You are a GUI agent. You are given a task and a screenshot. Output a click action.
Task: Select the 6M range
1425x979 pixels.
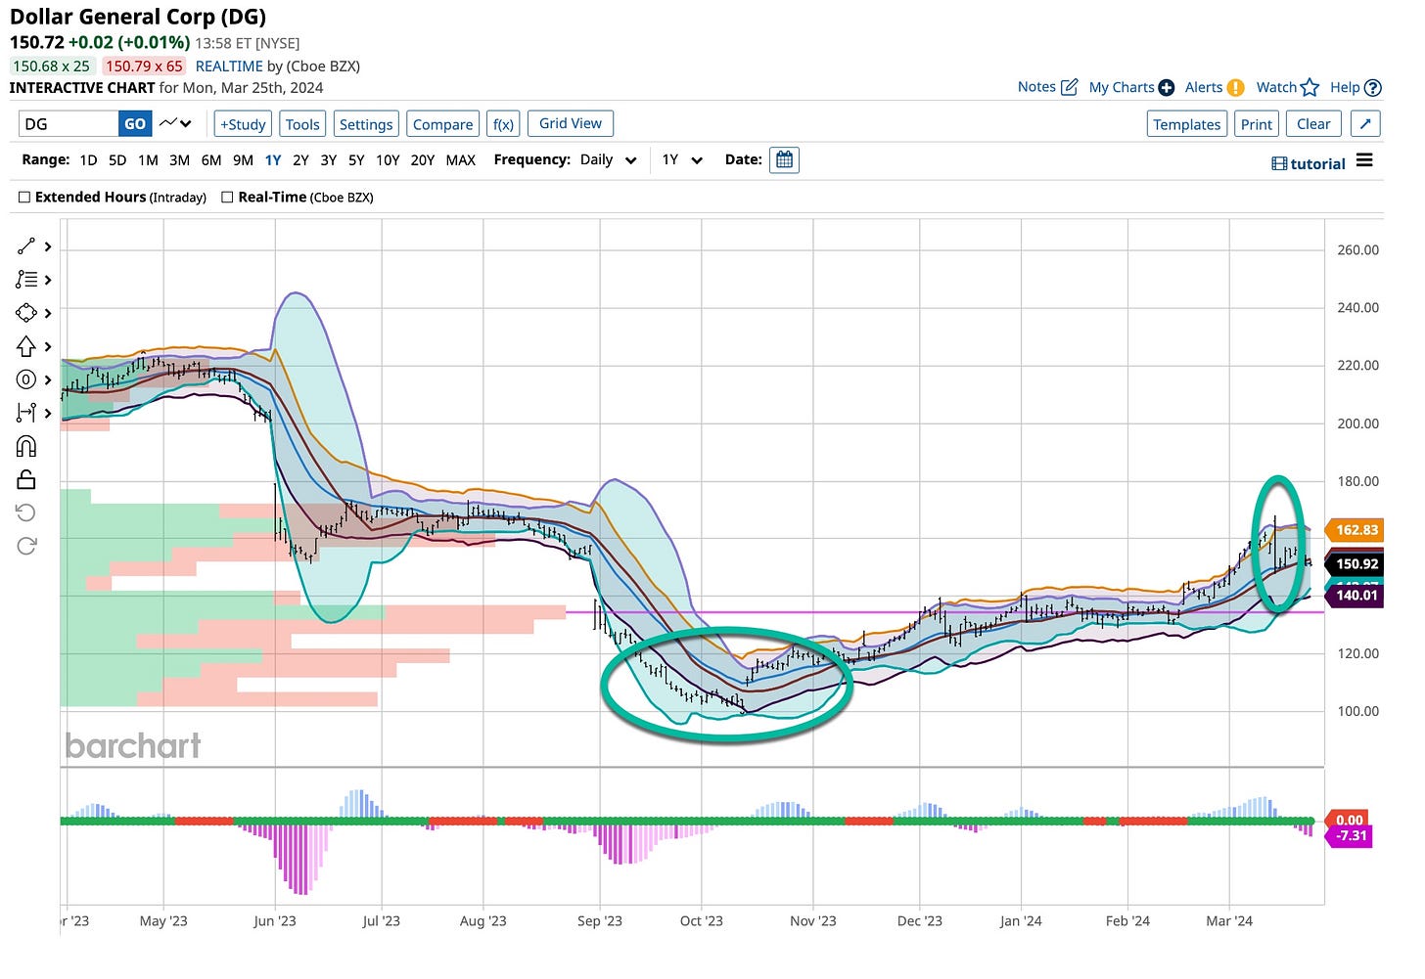(211, 159)
